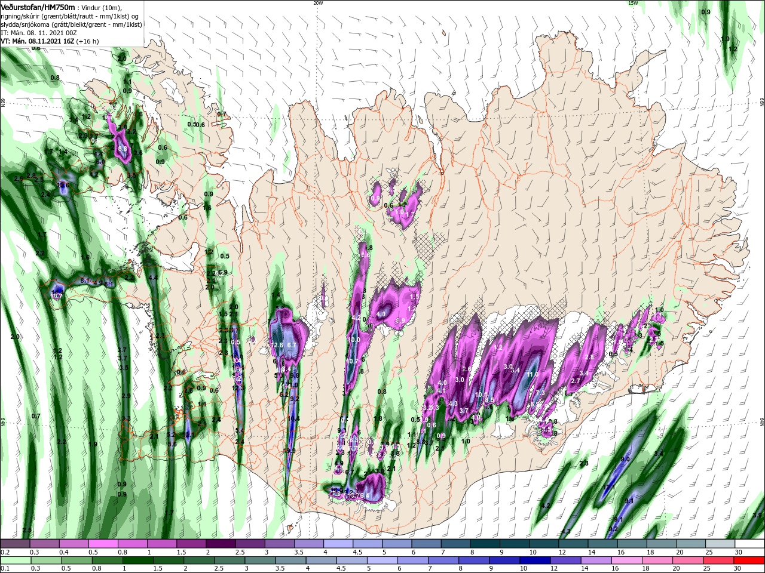Click the 'rigning/skúrir' legend description line
765x573 pixels.
[x=69, y=16]
